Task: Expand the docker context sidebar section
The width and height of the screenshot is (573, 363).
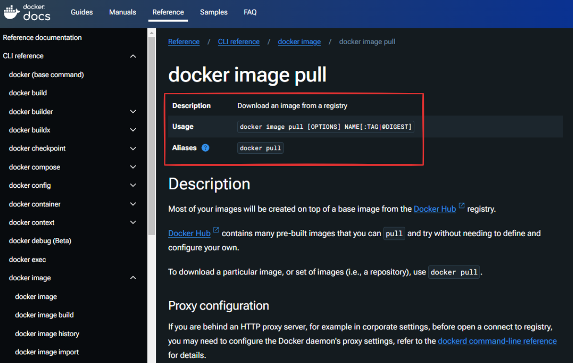Action: point(133,222)
